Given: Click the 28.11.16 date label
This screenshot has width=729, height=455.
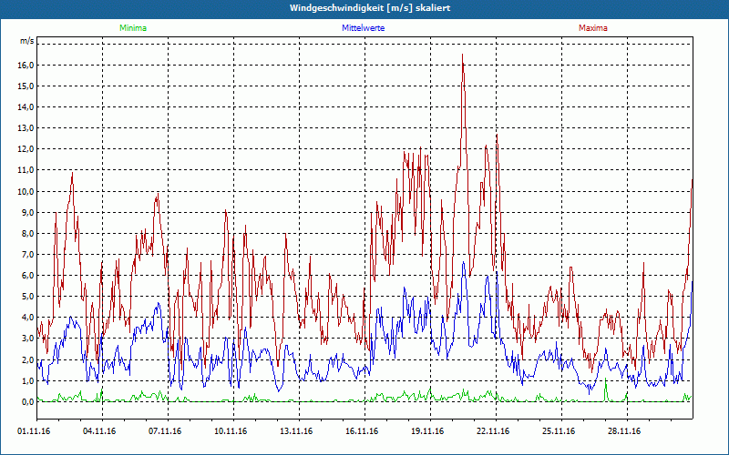Looking at the screenshot, I should (x=624, y=431).
